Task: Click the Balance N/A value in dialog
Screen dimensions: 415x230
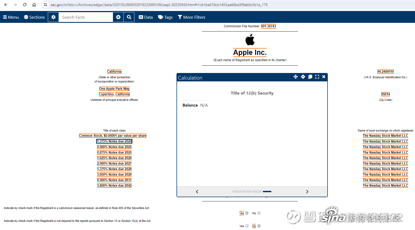Action: [x=204, y=105]
